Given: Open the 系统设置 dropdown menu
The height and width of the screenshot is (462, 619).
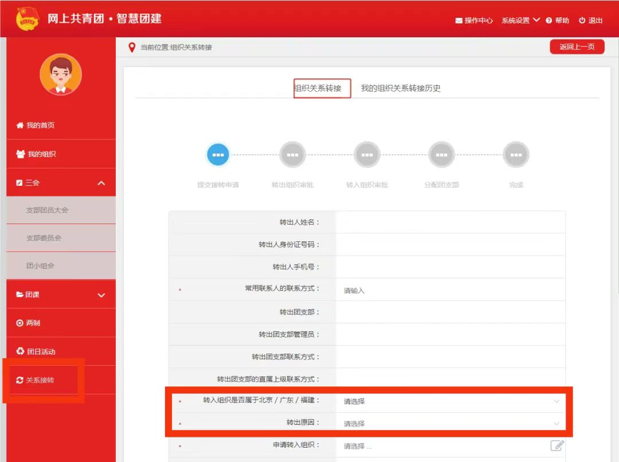Looking at the screenshot, I should [x=520, y=20].
